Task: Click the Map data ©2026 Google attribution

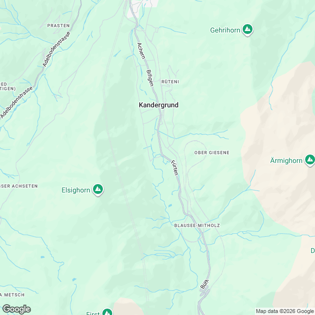Action: click(x=284, y=311)
